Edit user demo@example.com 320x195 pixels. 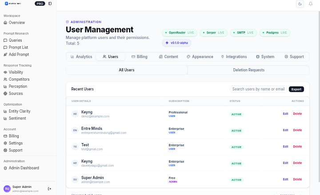[285, 114]
